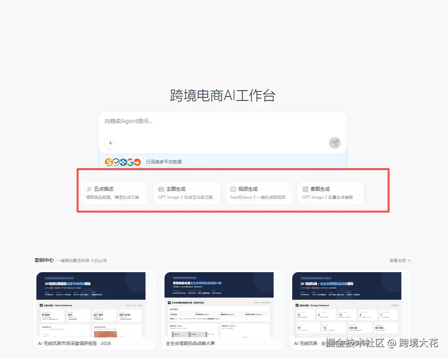Open the 五点描述 quick action card
The image size is (448, 358).
tap(114, 193)
